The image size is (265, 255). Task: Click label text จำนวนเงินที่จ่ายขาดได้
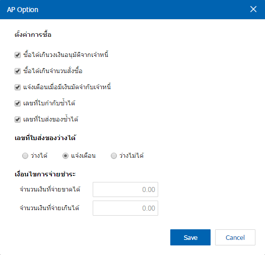pos(50,189)
